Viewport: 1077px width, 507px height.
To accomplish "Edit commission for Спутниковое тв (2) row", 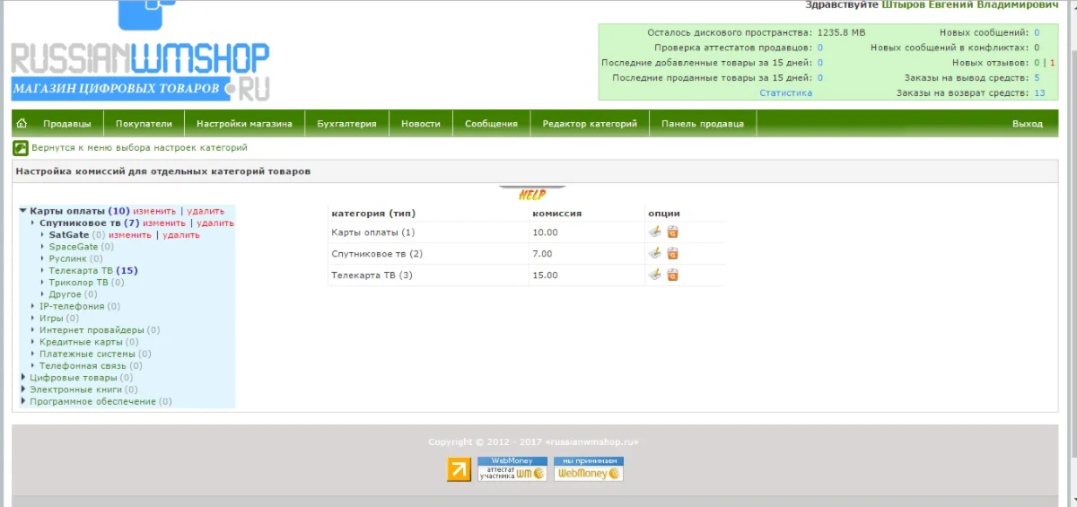I will pos(655,253).
